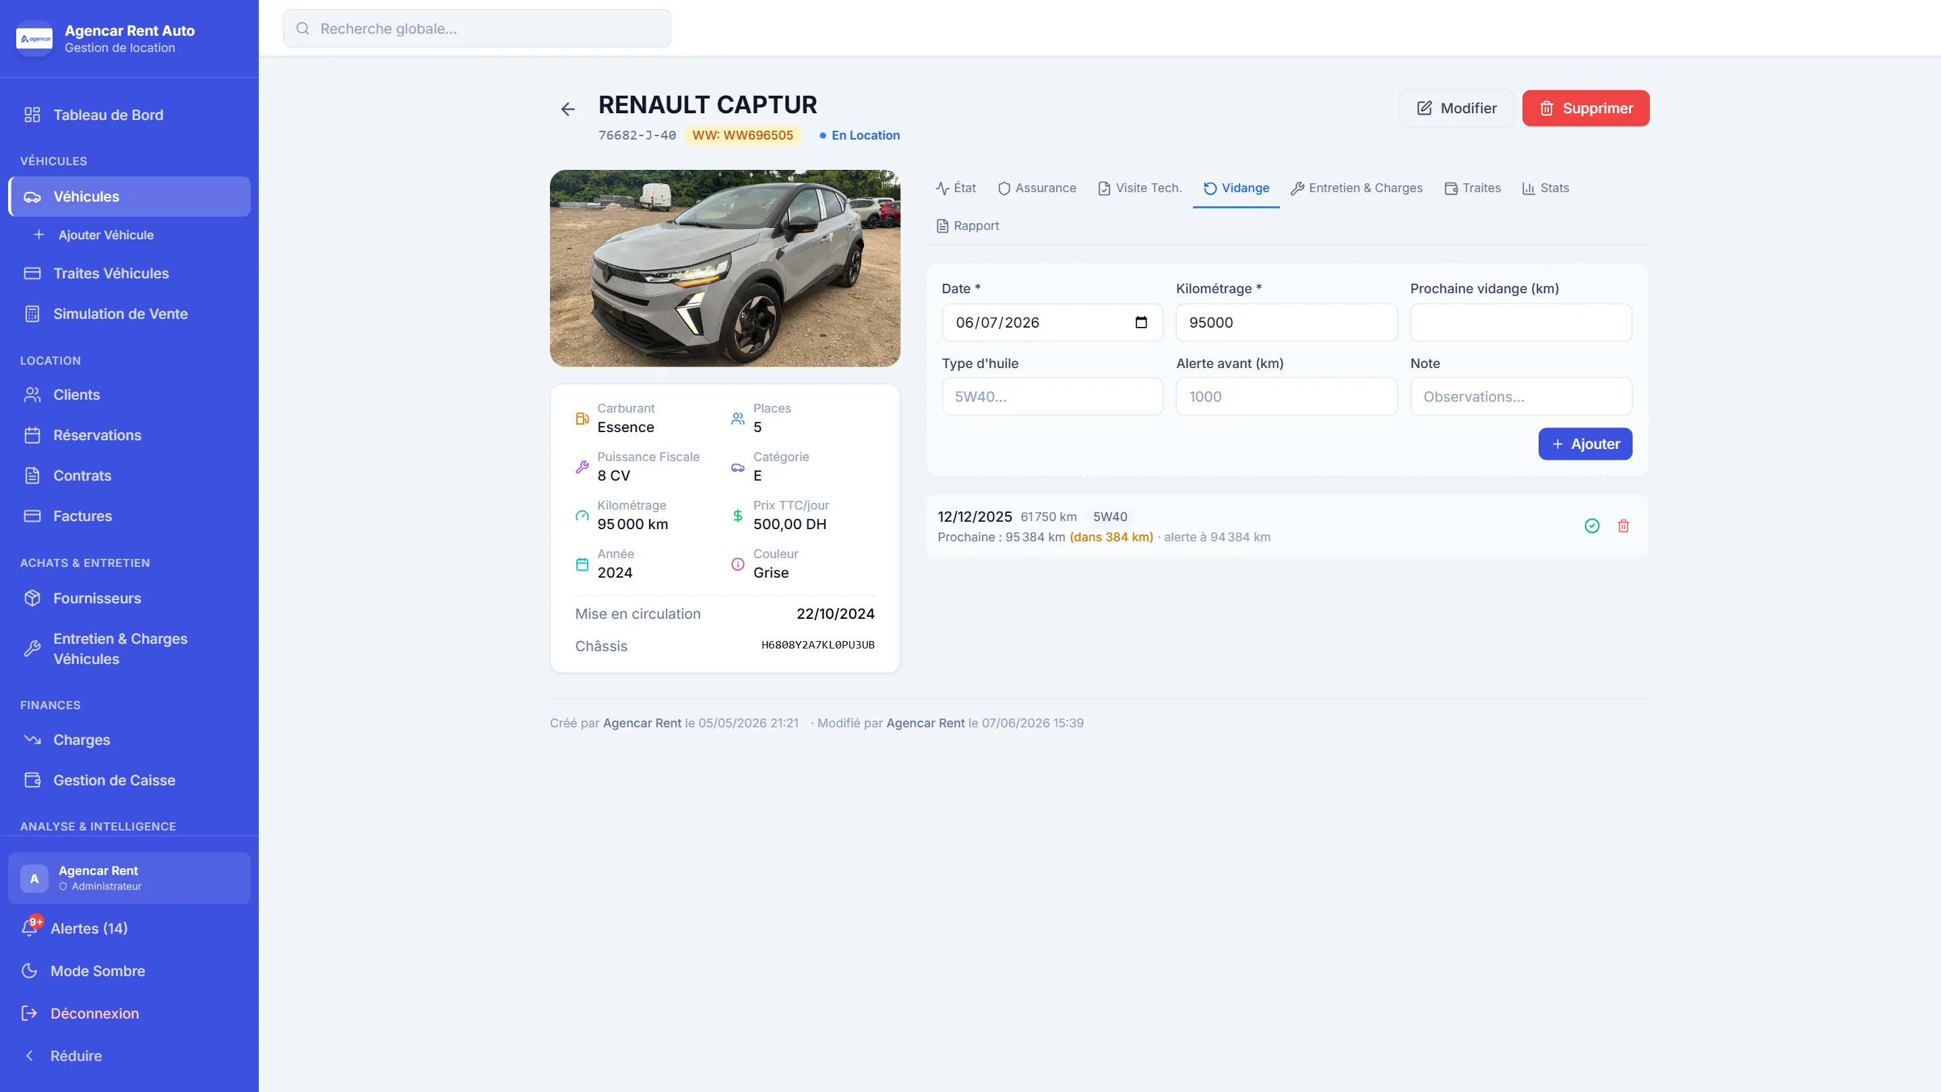
Task: Delete the 12/12/2025 vidange entry
Action: [x=1624, y=526]
